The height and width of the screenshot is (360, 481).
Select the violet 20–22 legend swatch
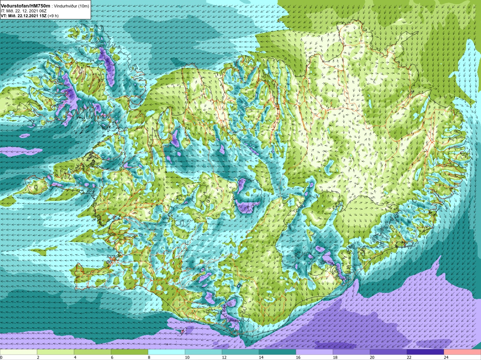pyautogui.click(x=389, y=352)
